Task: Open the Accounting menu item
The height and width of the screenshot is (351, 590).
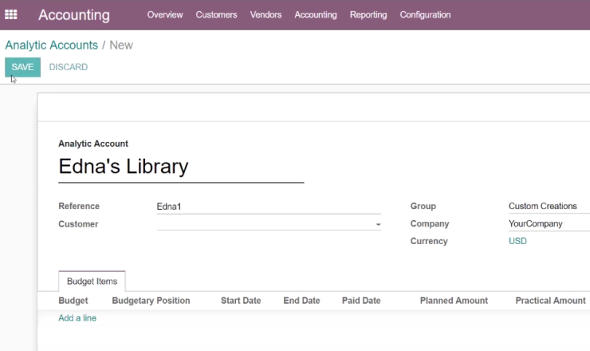Action: point(315,14)
